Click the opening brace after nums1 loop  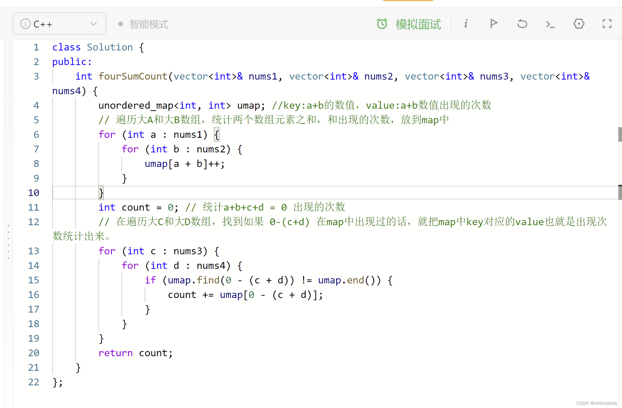pos(216,135)
